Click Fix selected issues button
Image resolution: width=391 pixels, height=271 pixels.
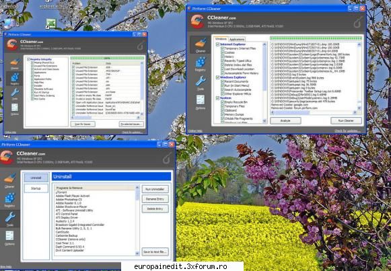tap(131, 124)
